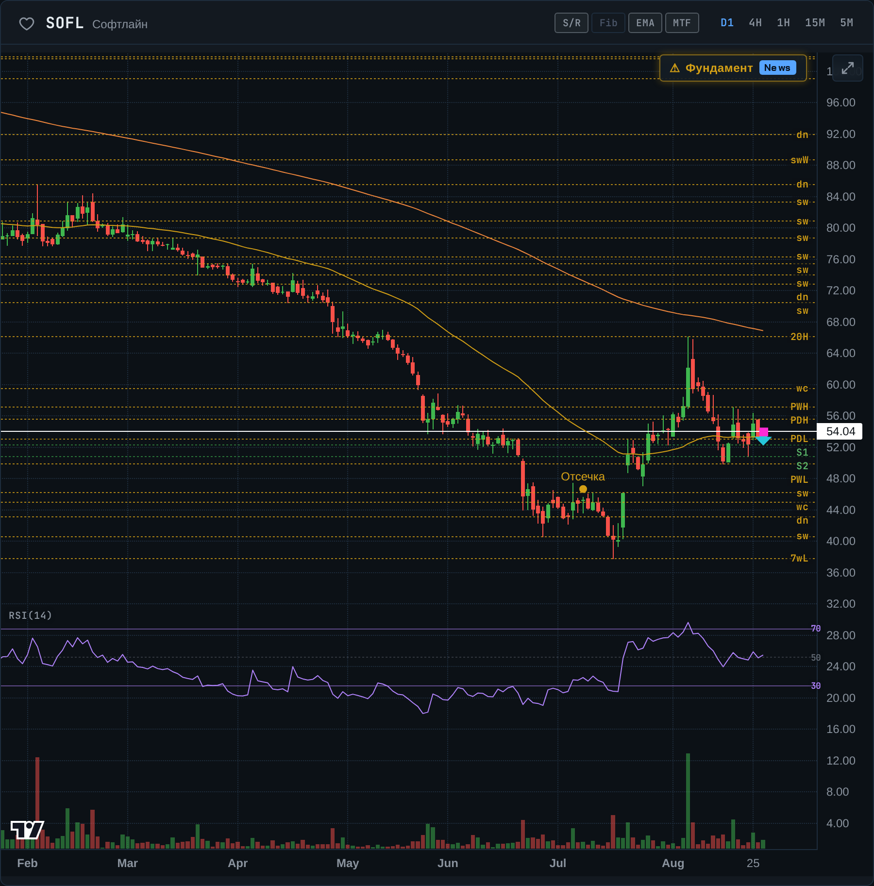Click the 25 date label on time axis
Screen dimensions: 874x886
[753, 863]
